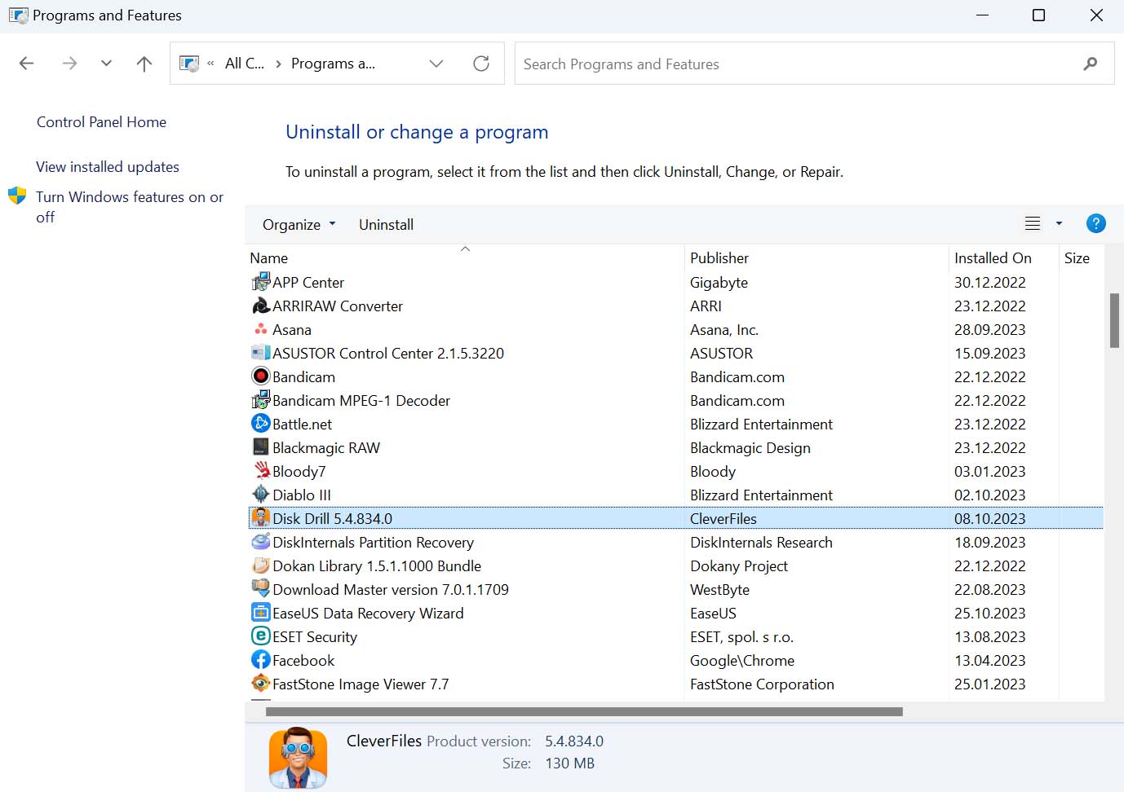Click the Diablo III icon
Viewport: 1124px width, 792px height.
pyautogui.click(x=260, y=495)
